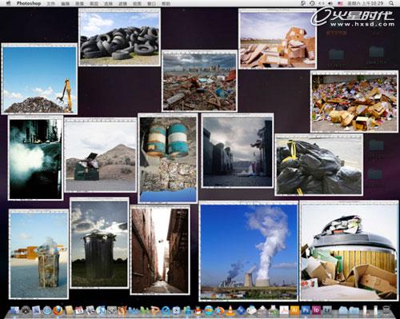Image resolution: width=400 pixels, height=319 pixels.
Task: Click the Spotlight magnifier in menu bar
Action: point(391,3)
